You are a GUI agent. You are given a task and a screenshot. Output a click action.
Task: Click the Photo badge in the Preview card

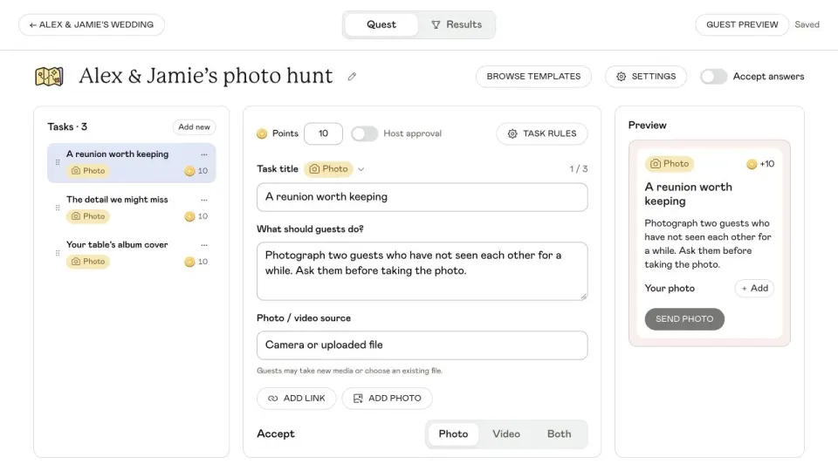tap(670, 164)
